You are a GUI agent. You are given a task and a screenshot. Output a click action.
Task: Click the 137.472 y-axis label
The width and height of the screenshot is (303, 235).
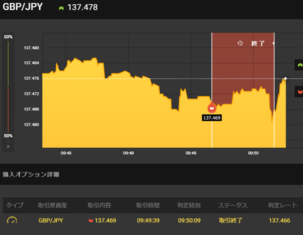click(x=32, y=94)
